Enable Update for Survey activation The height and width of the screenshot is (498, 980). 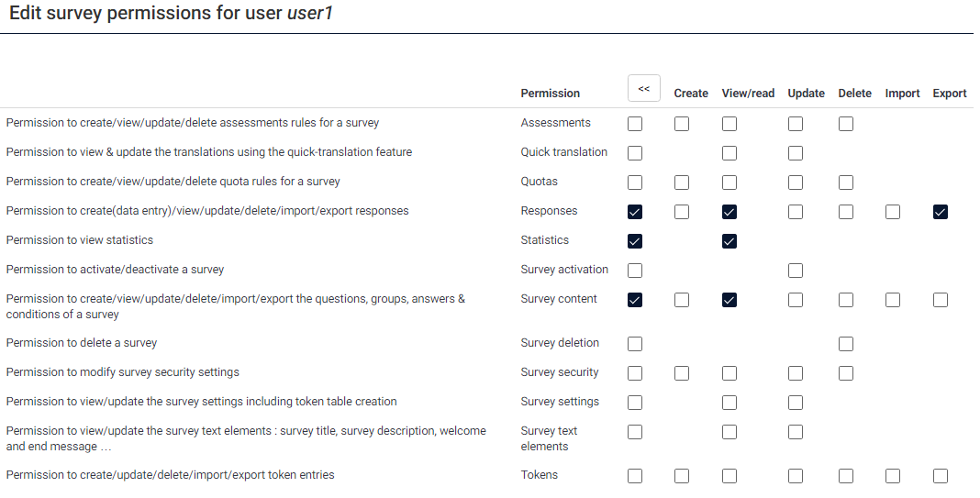[x=796, y=271]
